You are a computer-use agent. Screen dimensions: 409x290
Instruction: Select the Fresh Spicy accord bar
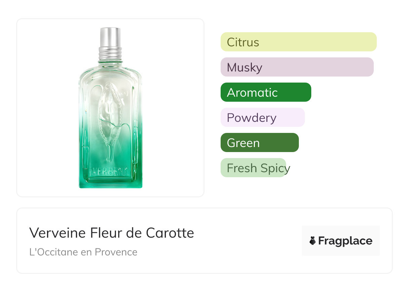point(253,168)
